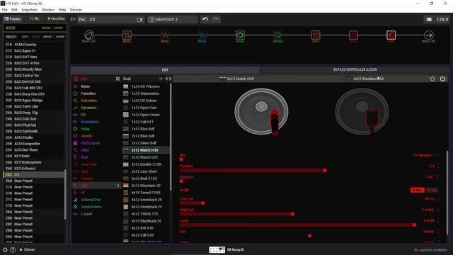Screen dimensions: 453x255
Task: Open the Devices menu
Action: click(76, 9)
